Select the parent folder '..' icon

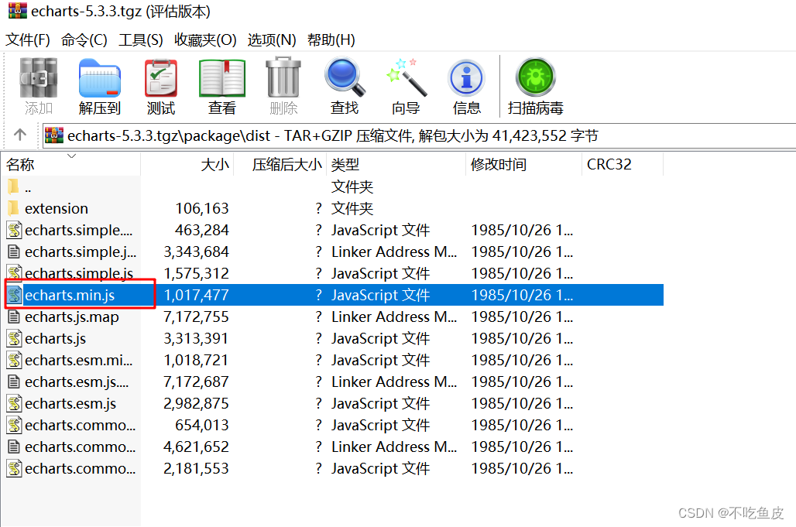[x=14, y=187]
